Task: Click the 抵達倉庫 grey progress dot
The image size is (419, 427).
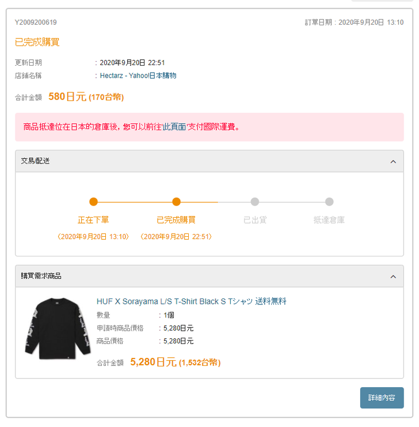Action: coord(329,202)
